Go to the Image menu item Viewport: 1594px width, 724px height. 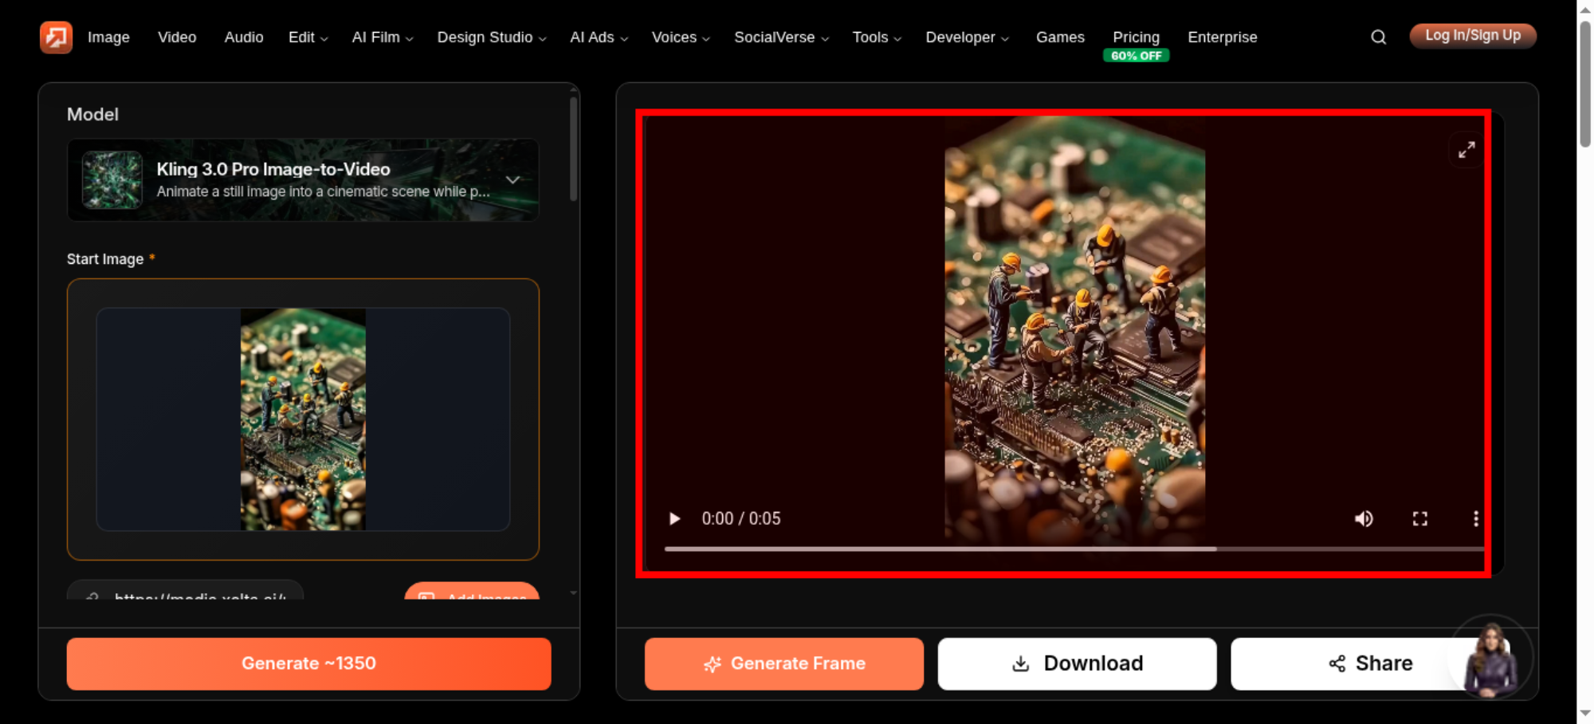pos(108,37)
